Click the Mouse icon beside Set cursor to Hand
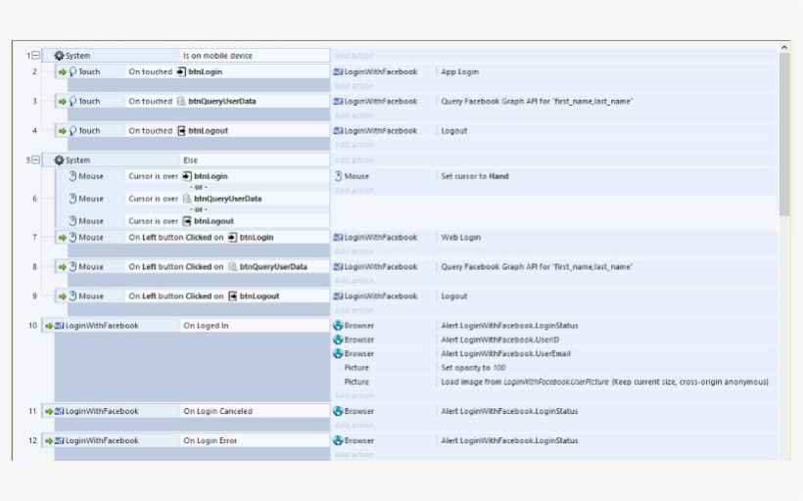Image resolution: width=803 pixels, height=501 pixels. pos(338,176)
